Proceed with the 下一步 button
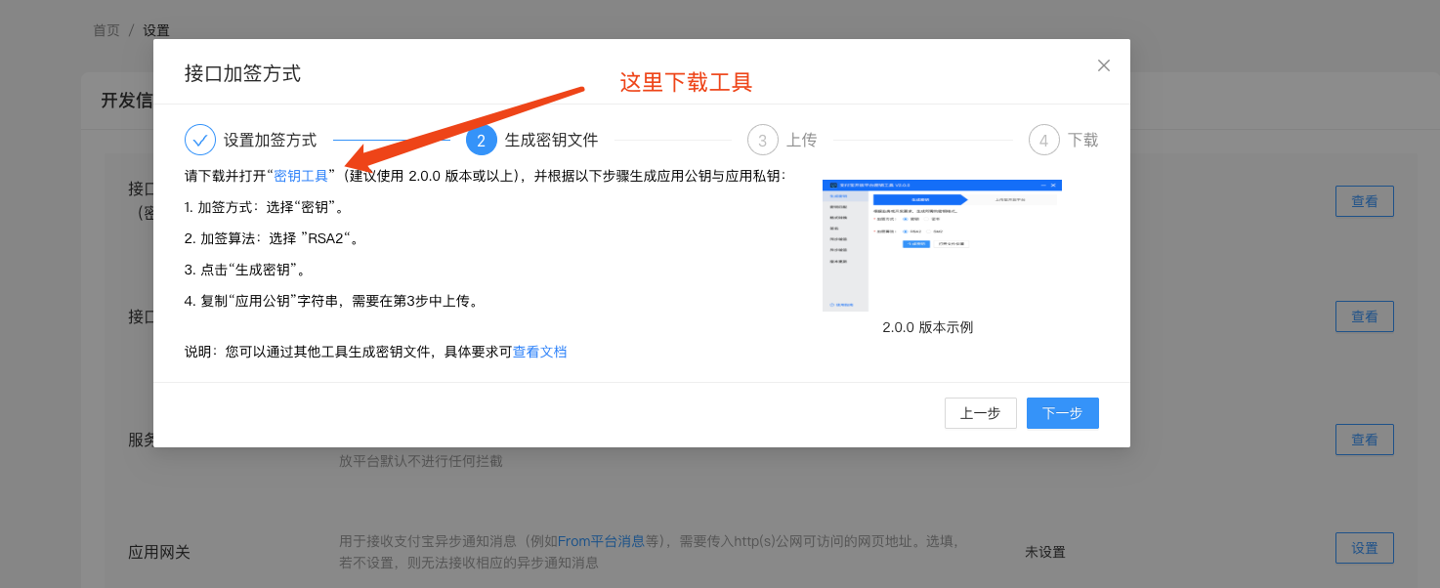Image resolution: width=1440 pixels, height=588 pixels. (x=1063, y=413)
